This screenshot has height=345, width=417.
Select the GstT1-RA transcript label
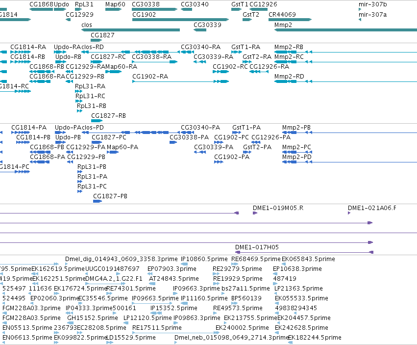tap(245, 47)
